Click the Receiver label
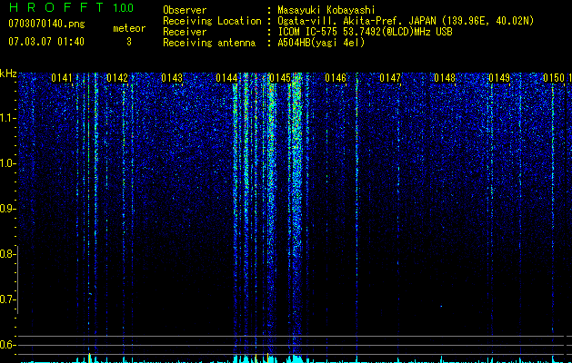This screenshot has width=572, height=363. pyautogui.click(x=185, y=32)
